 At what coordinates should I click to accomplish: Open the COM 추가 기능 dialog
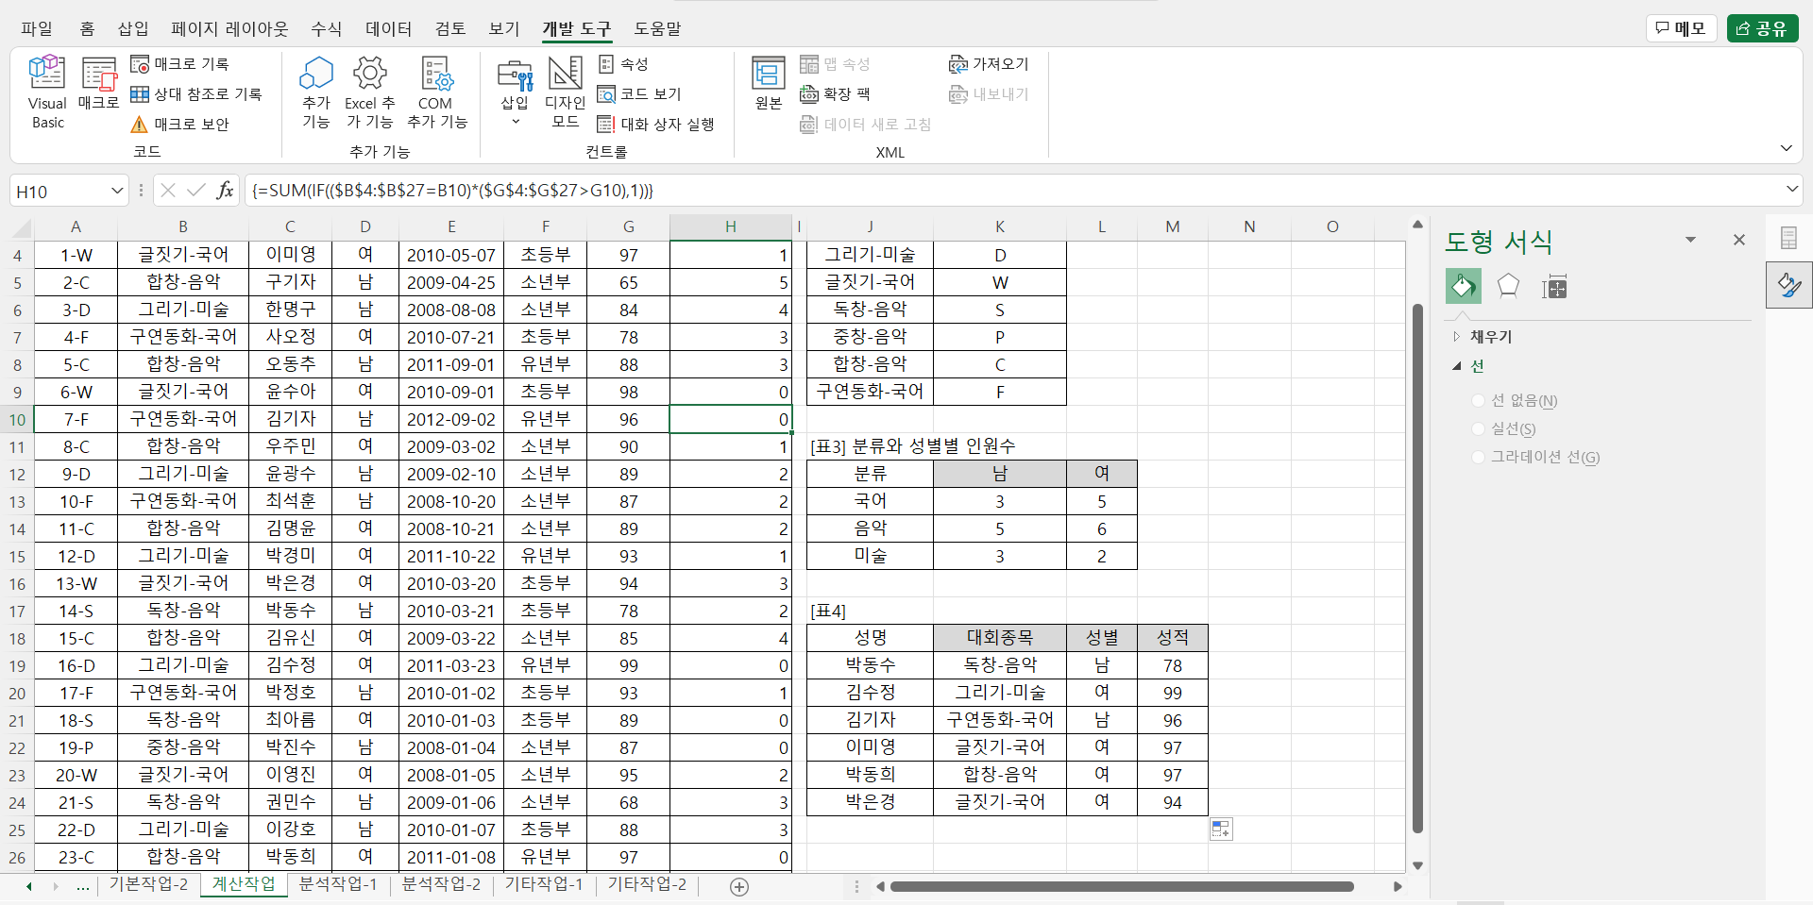[436, 92]
